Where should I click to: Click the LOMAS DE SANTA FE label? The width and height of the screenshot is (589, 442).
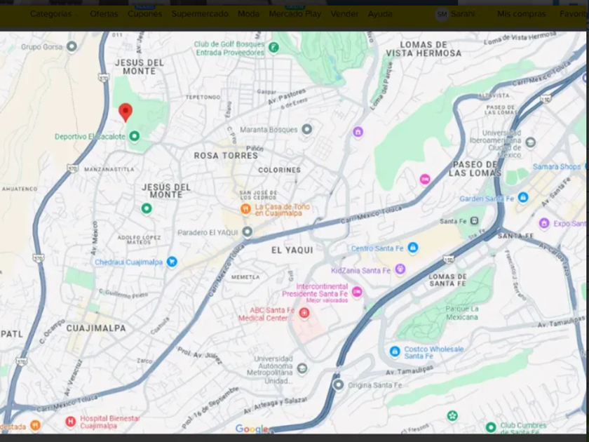pos(448,280)
